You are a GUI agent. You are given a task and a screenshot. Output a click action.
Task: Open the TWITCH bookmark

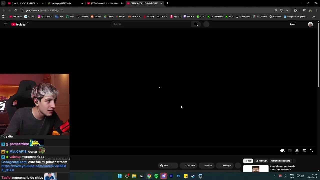(188, 17)
